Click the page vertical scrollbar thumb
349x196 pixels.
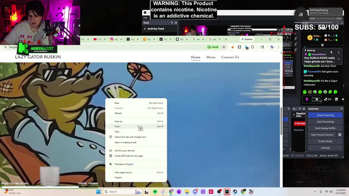(281, 121)
